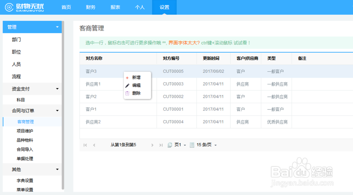Click the page selector document icon
Screen dimensions: 353x195
170,145
